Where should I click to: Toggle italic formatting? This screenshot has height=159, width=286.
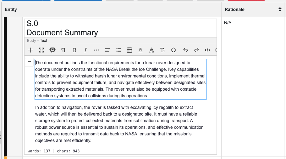[85, 50]
